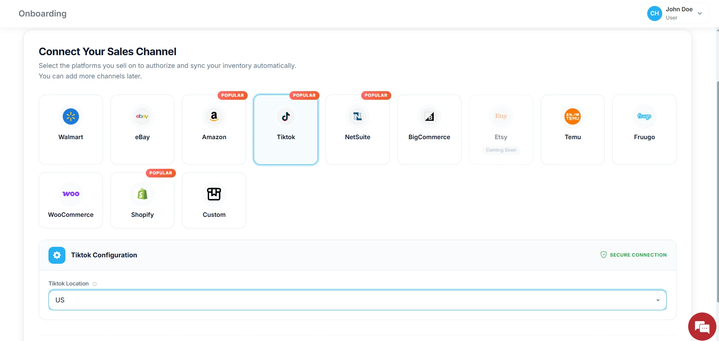Image resolution: width=719 pixels, height=341 pixels.
Task: Click the WooCommerce label text
Action: (x=71, y=215)
